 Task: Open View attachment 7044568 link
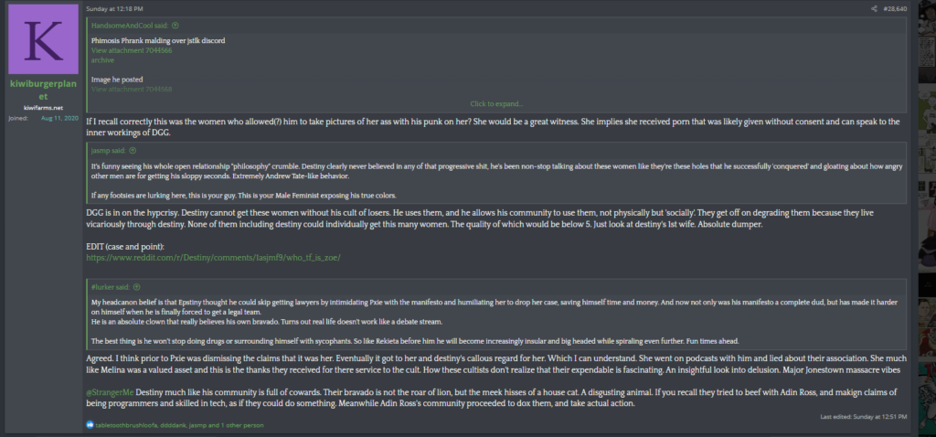pyautogui.click(x=132, y=89)
